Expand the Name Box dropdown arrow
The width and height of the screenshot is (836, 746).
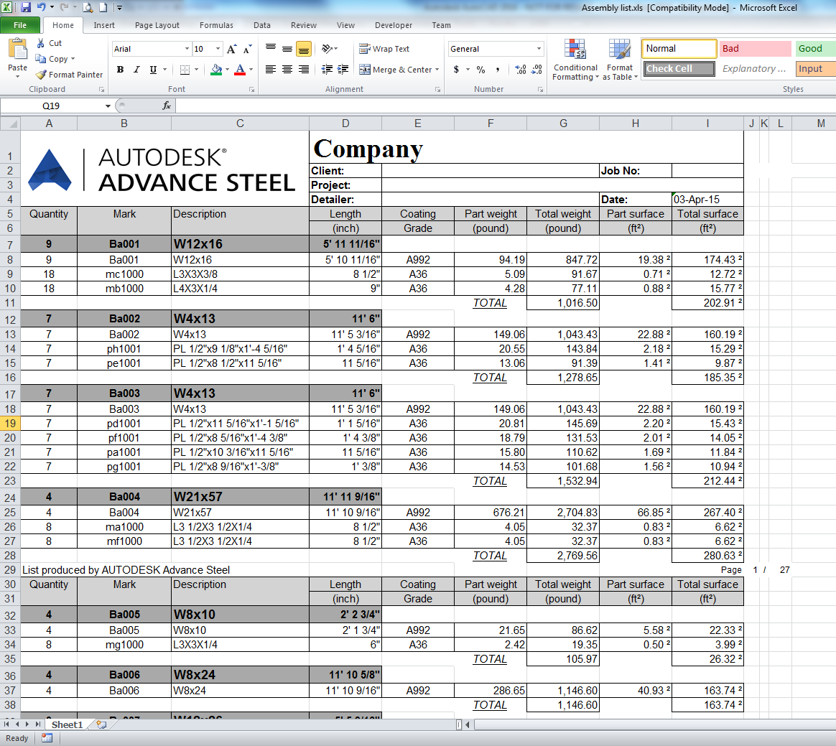coord(108,106)
